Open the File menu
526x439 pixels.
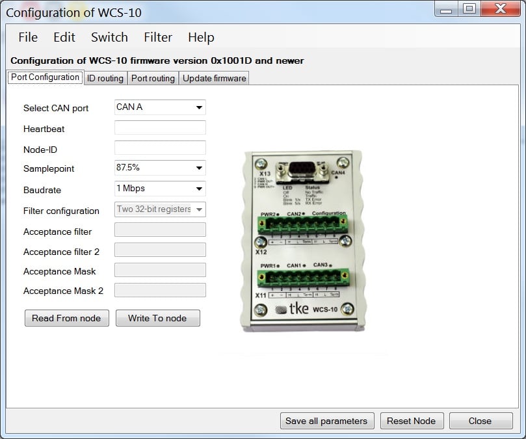pyautogui.click(x=28, y=37)
